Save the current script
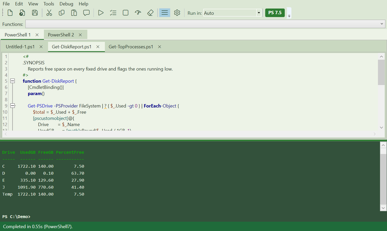The height and width of the screenshot is (231, 387). tap(35, 13)
